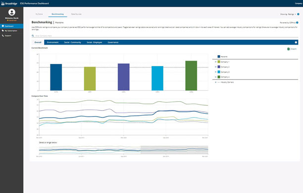Remove Company 3 from the legend
The width and height of the screenshot is (303, 193).
pyautogui.click(x=216, y=72)
